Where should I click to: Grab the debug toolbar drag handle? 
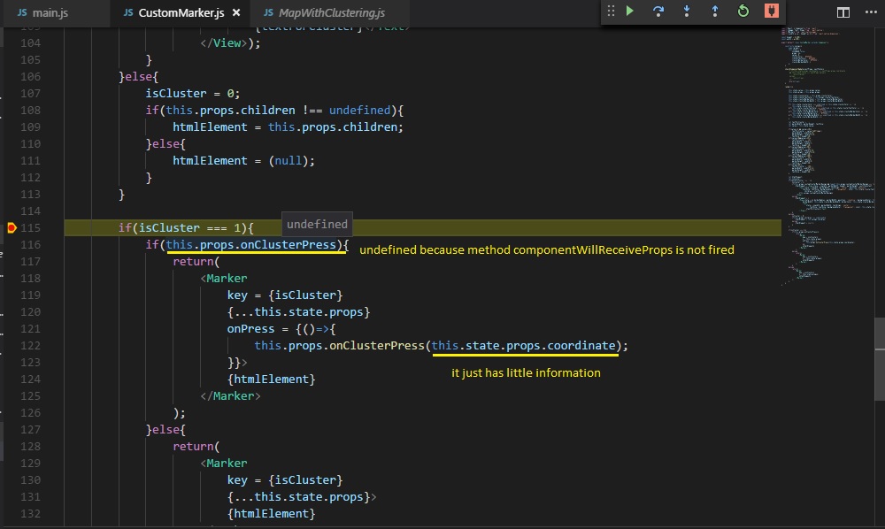point(611,11)
